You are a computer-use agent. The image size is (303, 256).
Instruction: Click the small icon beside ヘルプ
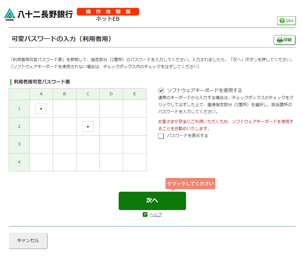tap(145, 215)
